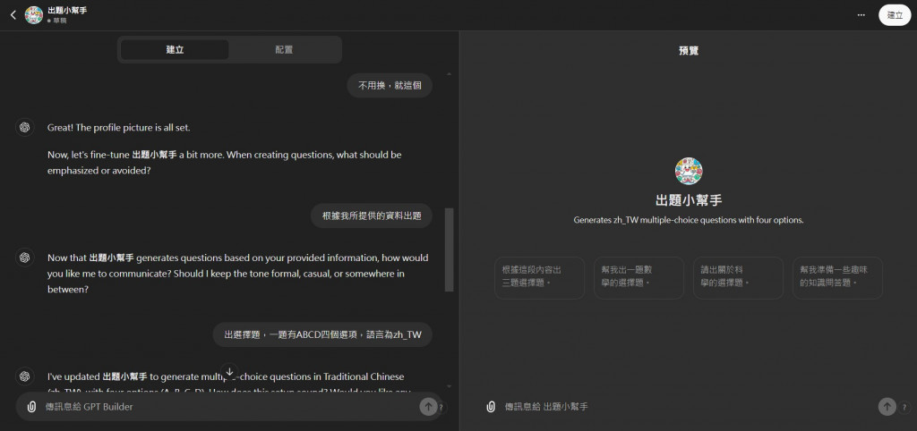Go back using the left arrow
Image resolution: width=917 pixels, height=431 pixels.
pos(13,15)
